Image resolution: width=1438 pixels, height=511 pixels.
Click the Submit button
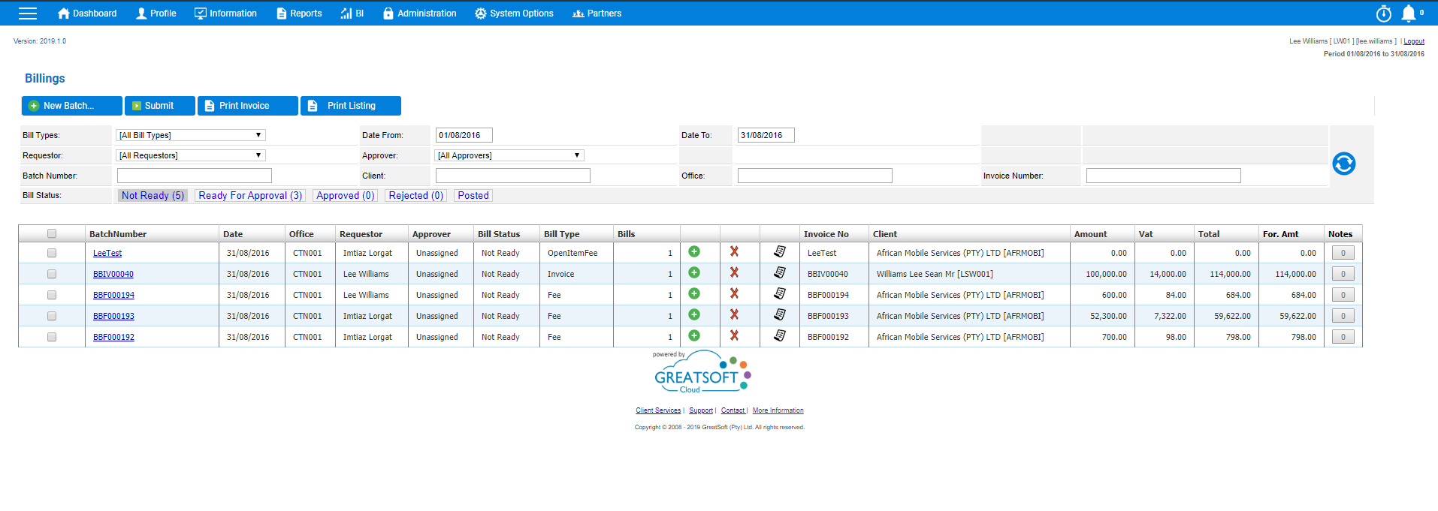pyautogui.click(x=160, y=106)
